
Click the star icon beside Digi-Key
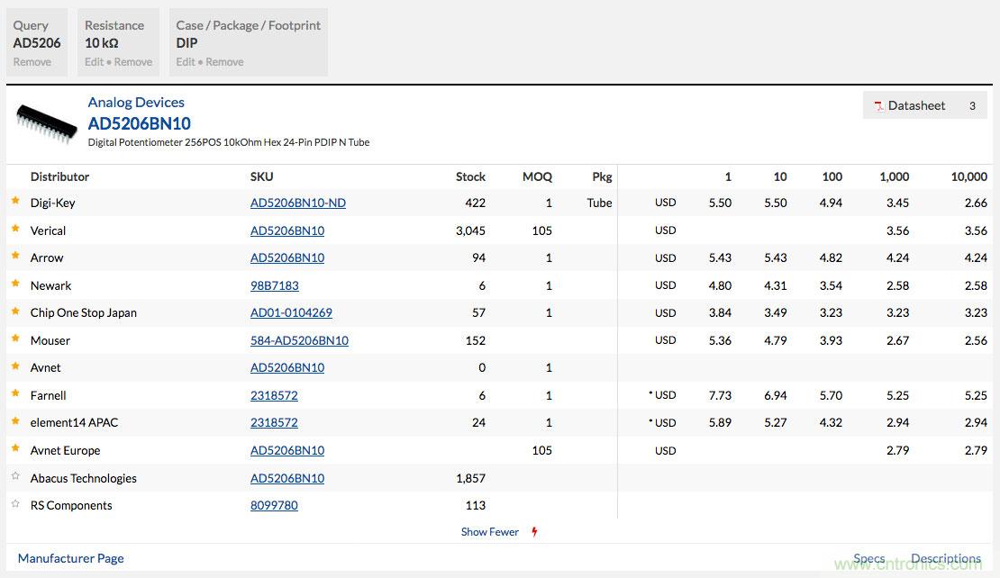tap(15, 202)
